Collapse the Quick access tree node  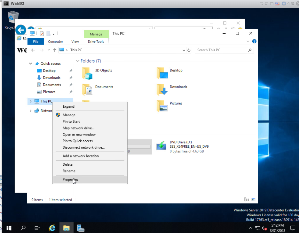(30, 63)
